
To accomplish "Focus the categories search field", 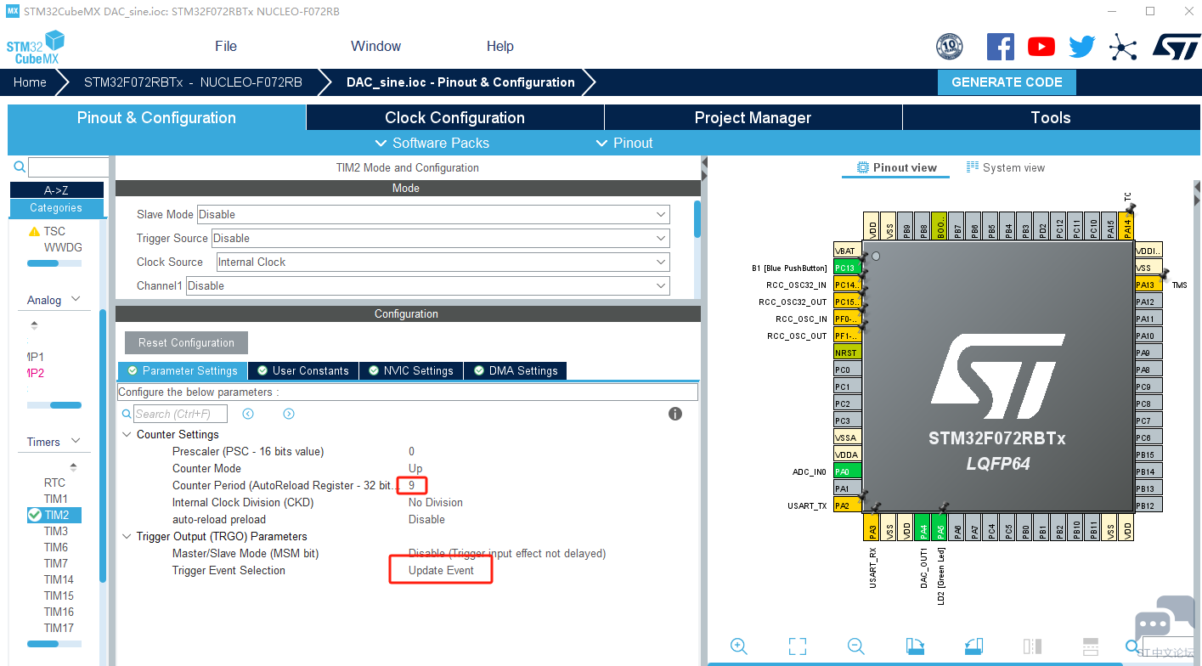I will (68, 167).
